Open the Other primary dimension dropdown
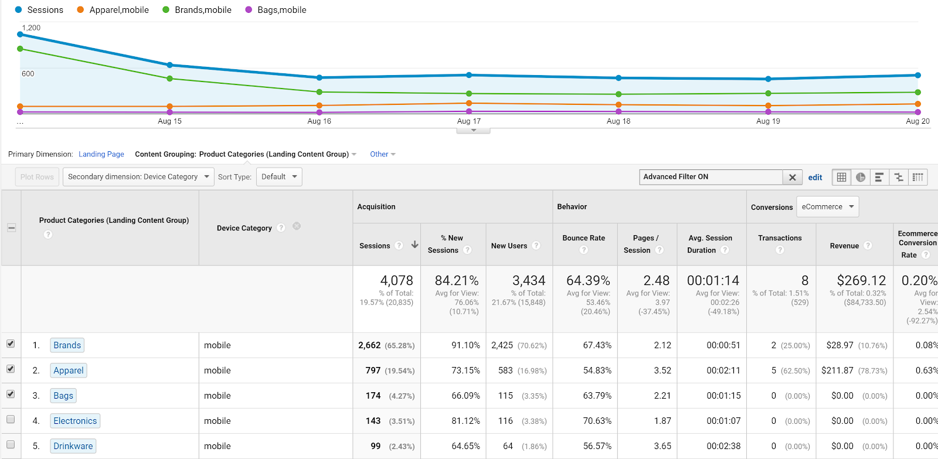938x459 pixels. click(383, 154)
